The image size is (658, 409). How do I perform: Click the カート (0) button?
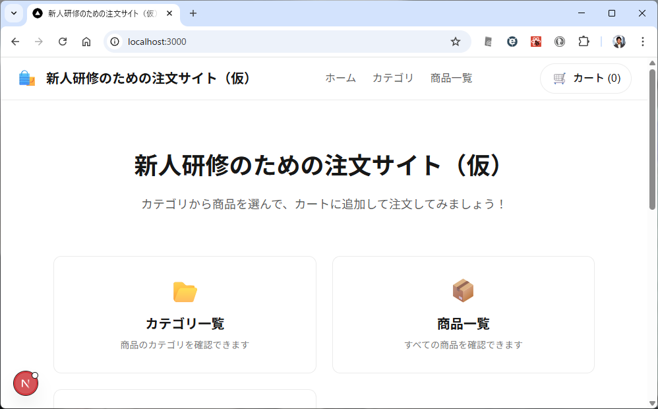pos(585,79)
